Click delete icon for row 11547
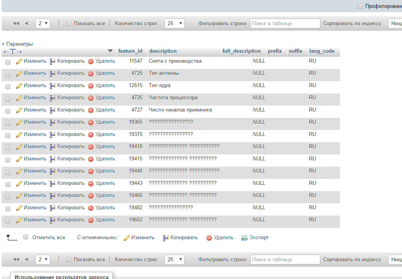 pos(91,61)
